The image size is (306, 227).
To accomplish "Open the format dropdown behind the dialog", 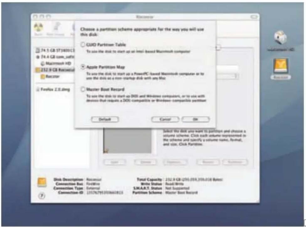I will pyautogui.click(x=228, y=76).
